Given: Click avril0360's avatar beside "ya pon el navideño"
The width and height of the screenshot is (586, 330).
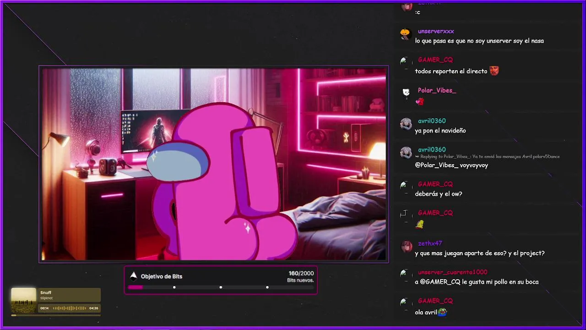Looking at the screenshot, I should pos(406,124).
